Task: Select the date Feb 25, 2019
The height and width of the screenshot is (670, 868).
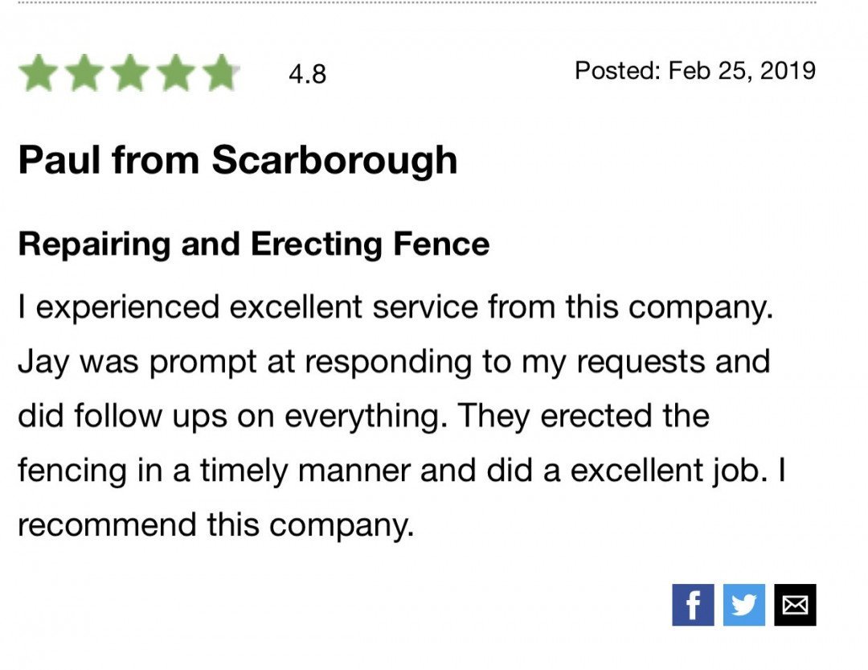Action: (x=742, y=71)
